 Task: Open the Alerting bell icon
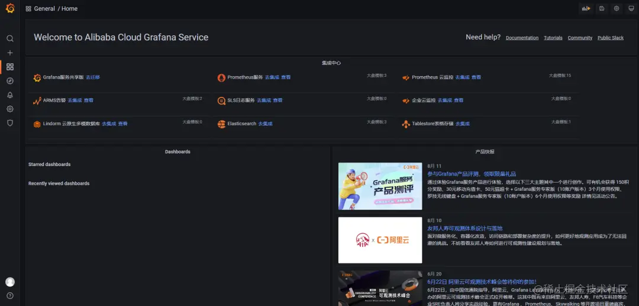10,95
